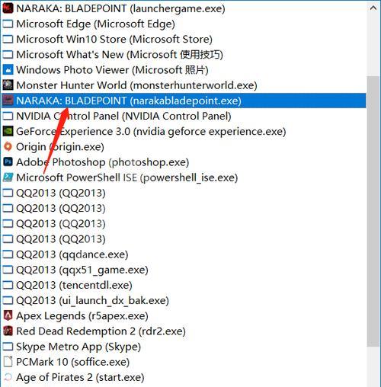Select Microsoft Edge (Microsoft Edge) entry
The image size is (381, 387).
[x=184, y=24]
